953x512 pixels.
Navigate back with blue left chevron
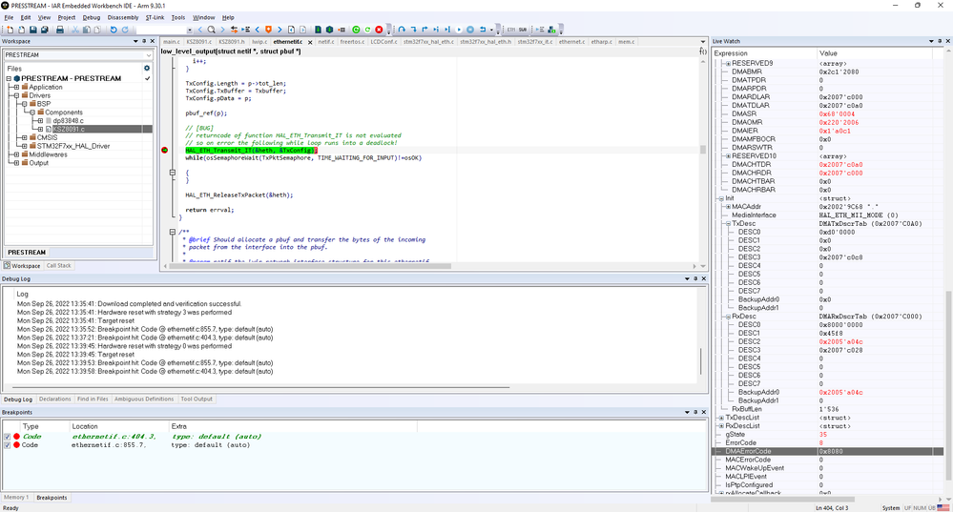coord(258,30)
